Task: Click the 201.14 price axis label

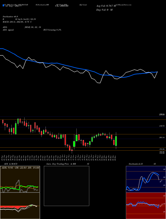Action: (x=162, y=138)
